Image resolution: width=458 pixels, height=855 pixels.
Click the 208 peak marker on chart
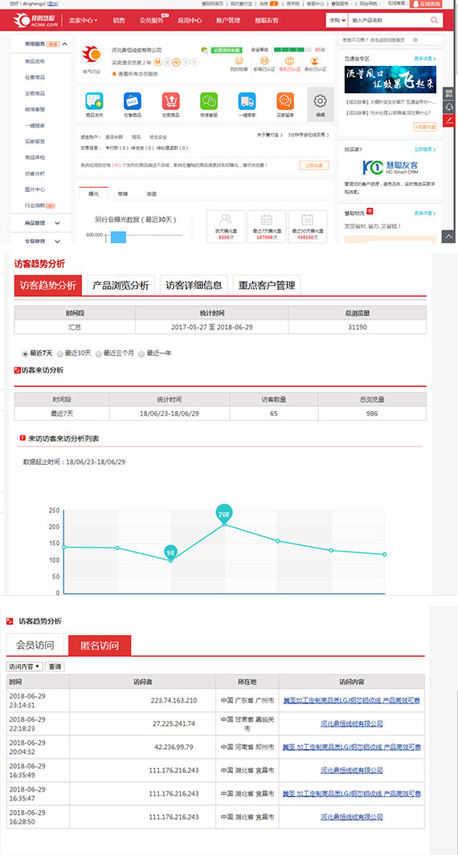pos(224,514)
